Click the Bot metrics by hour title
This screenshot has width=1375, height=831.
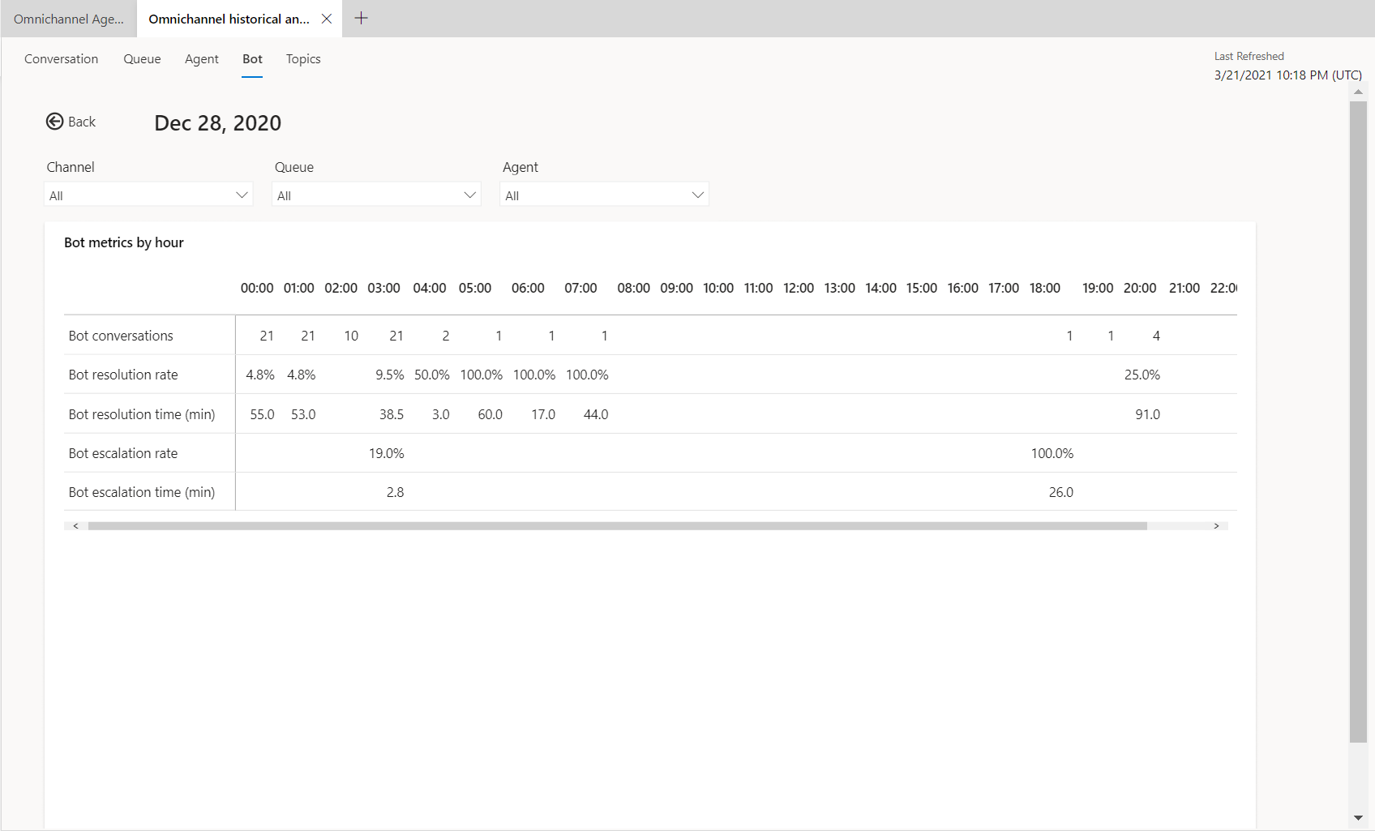(124, 242)
